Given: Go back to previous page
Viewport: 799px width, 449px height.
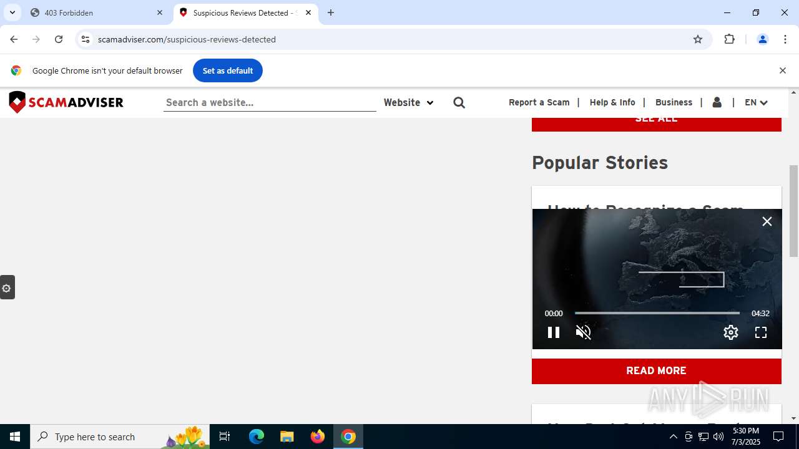Looking at the screenshot, I should [x=14, y=39].
